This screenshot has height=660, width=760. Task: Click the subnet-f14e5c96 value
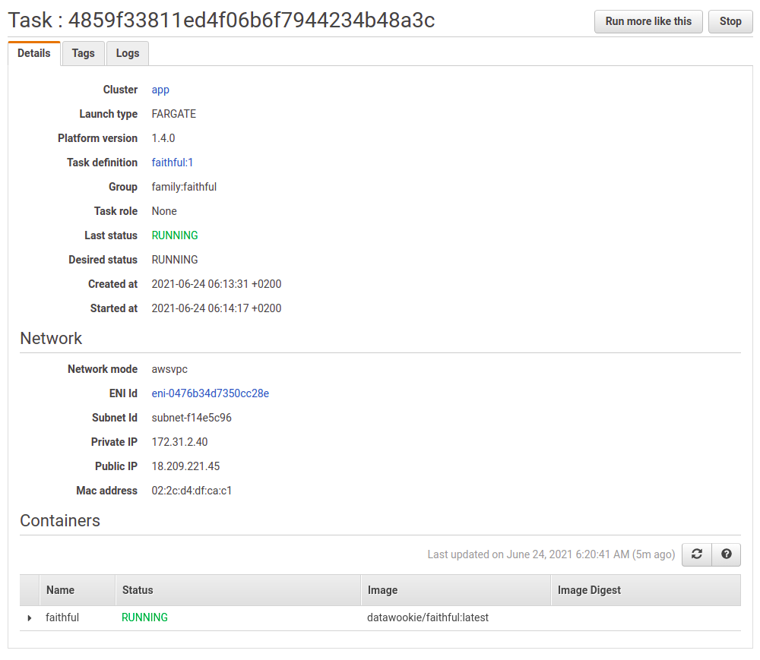(192, 418)
